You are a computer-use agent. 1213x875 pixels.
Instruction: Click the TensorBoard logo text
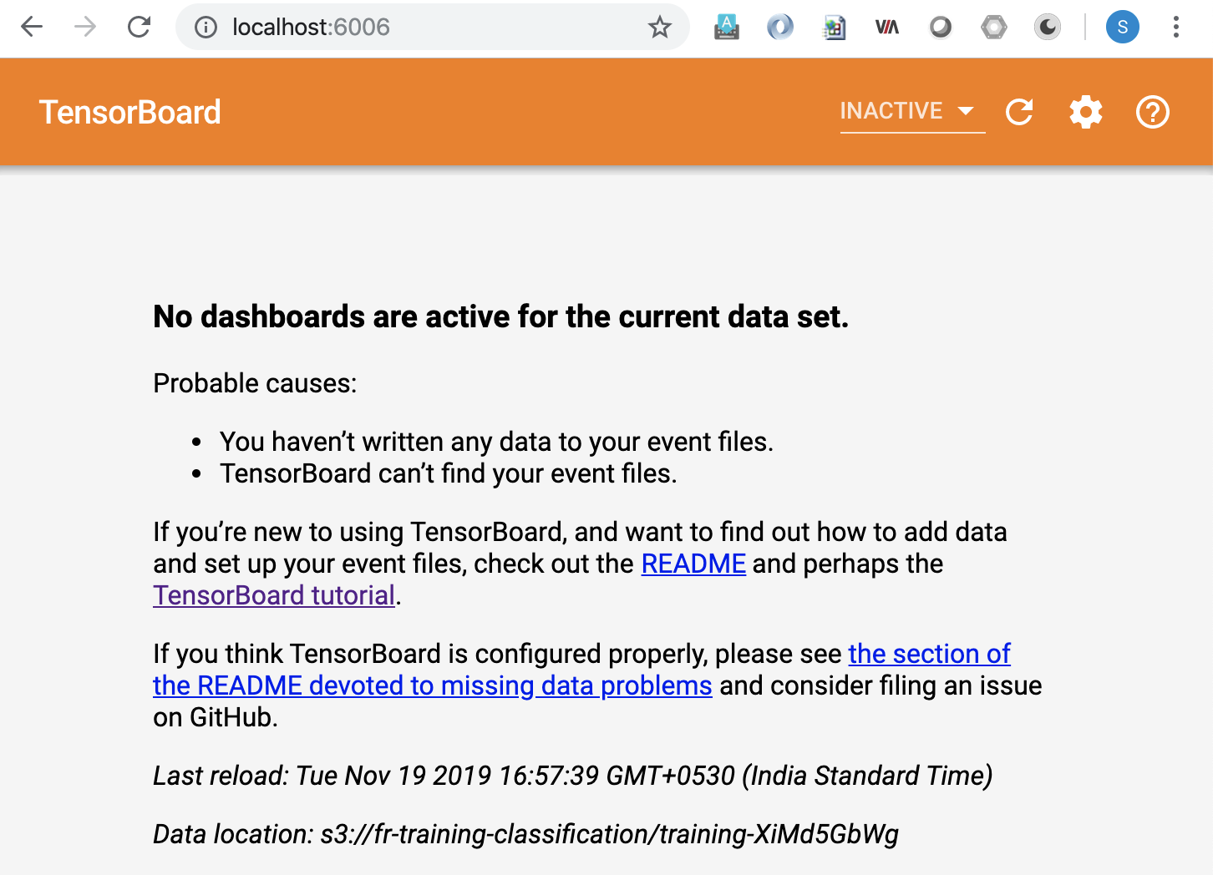(129, 111)
